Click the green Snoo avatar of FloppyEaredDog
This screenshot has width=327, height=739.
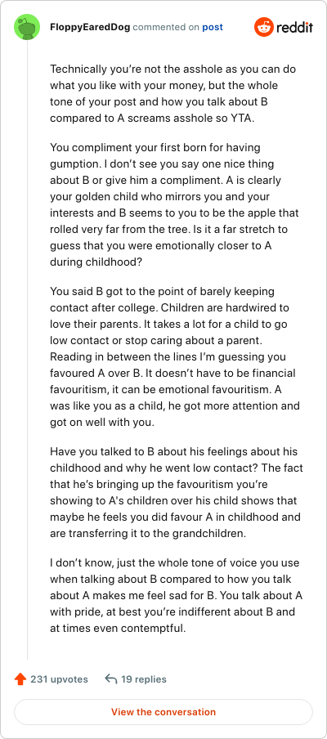click(27, 27)
